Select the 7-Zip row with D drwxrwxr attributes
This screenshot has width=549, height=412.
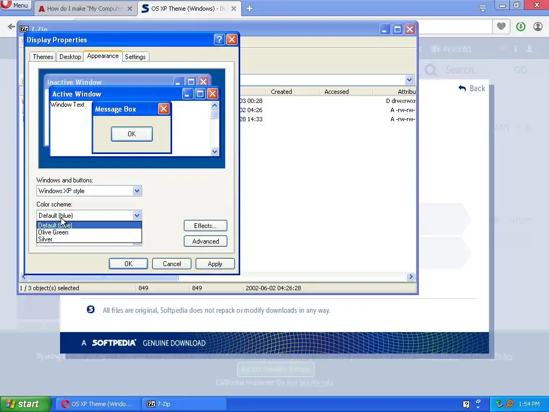328,101
